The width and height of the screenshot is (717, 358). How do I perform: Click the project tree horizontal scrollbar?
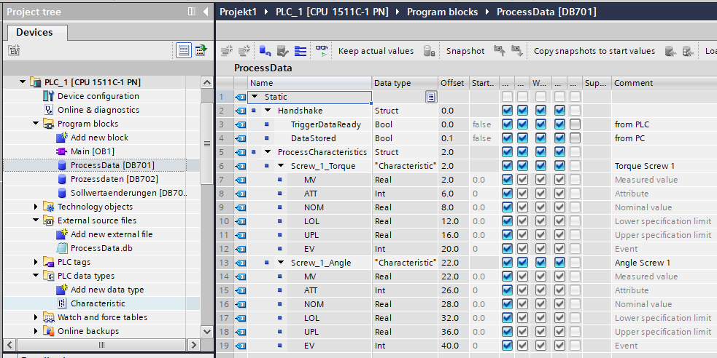coord(101,345)
